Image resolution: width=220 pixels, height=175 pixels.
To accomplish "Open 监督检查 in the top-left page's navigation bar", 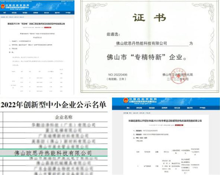I will tap(36, 13).
